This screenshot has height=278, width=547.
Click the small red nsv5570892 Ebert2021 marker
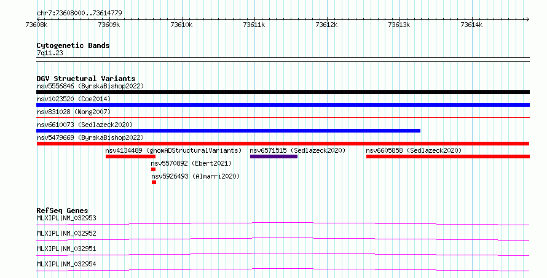(x=153, y=169)
